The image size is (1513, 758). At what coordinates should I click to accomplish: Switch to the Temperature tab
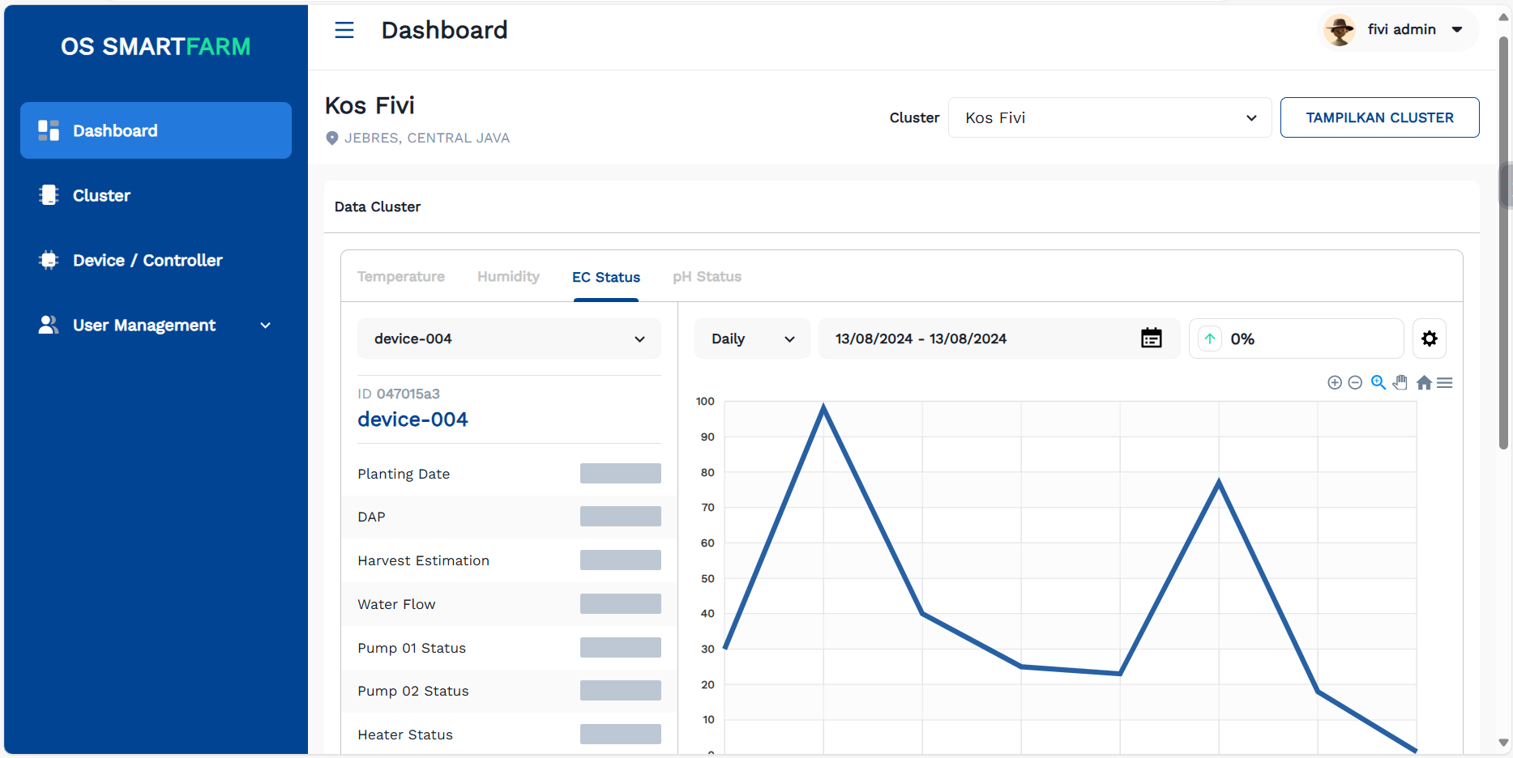[x=401, y=277]
